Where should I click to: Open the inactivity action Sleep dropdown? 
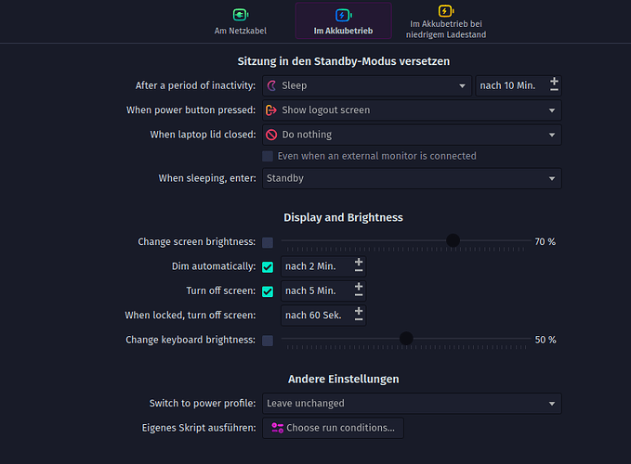[367, 85]
